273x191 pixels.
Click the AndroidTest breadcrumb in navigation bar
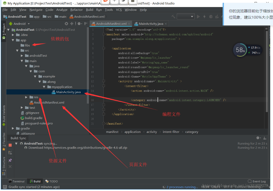coord(15,17)
